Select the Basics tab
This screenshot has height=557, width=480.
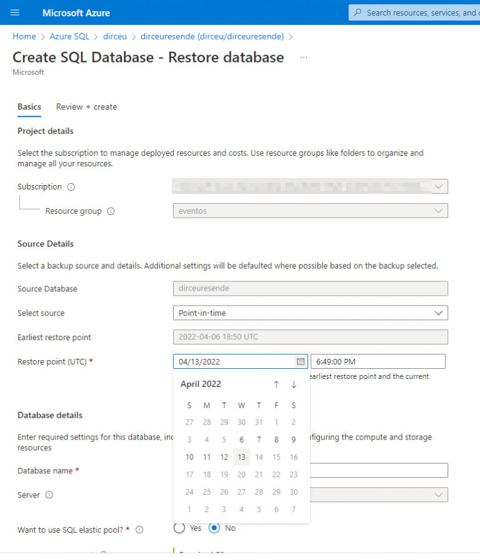29,107
